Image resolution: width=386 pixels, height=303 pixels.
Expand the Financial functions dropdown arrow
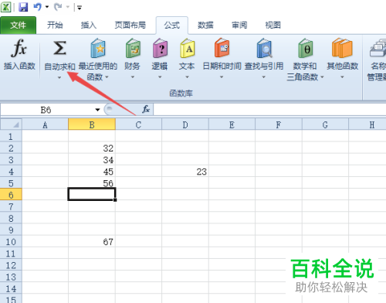click(x=133, y=77)
